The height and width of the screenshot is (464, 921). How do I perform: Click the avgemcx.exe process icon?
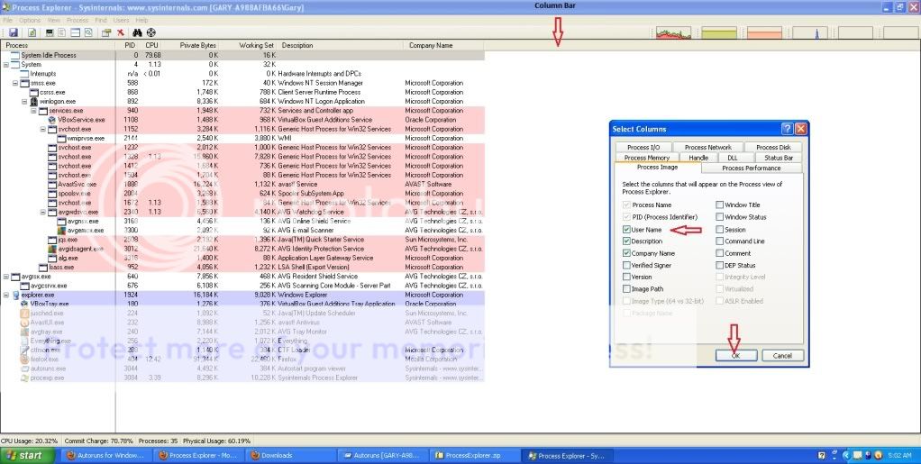[61, 231]
